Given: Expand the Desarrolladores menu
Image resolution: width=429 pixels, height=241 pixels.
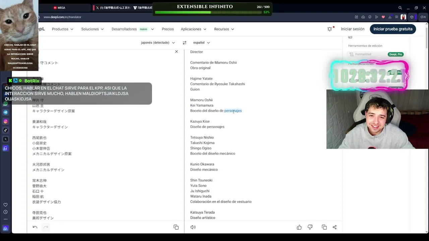Looking at the screenshot, I should (x=133, y=29).
